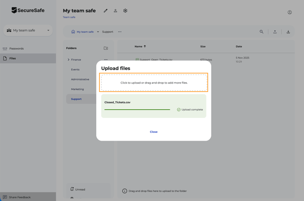This screenshot has width=304, height=201.
Task: Open safe settings gear icon
Action: point(125,11)
